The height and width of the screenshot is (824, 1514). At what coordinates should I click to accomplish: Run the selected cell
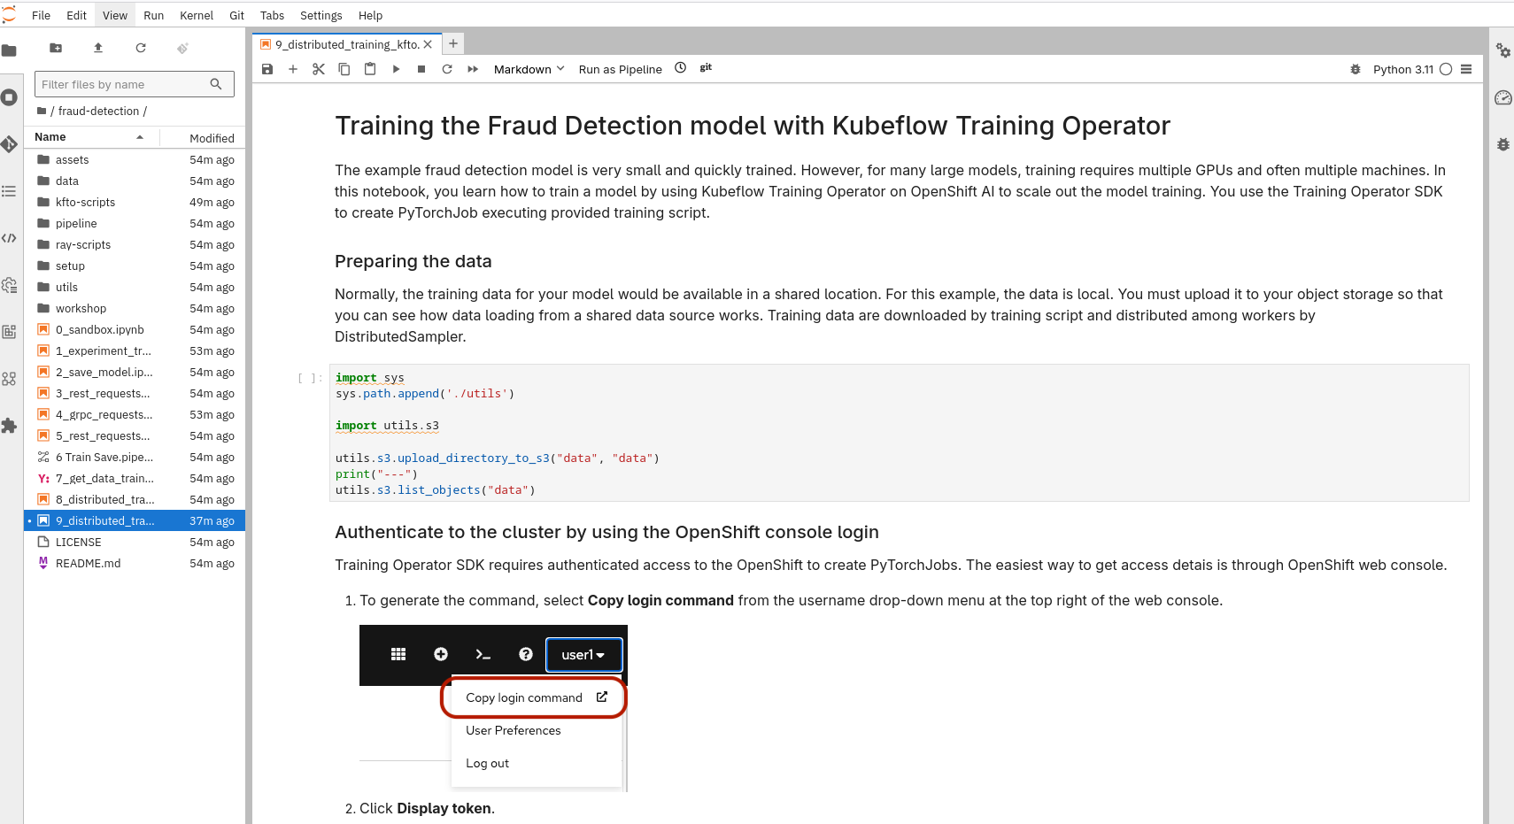coord(396,69)
